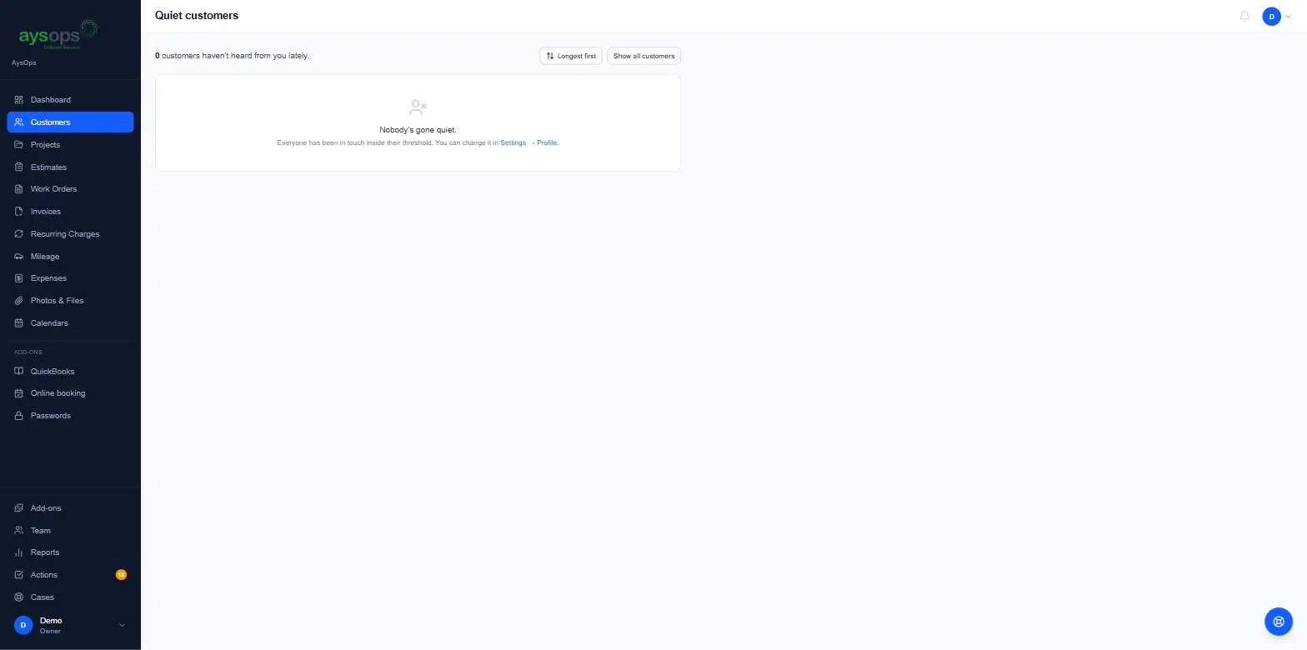Click the 'customers haven't heard from you lately' text
Image resolution: width=1307 pixels, height=650 pixels.
pyautogui.click(x=235, y=56)
